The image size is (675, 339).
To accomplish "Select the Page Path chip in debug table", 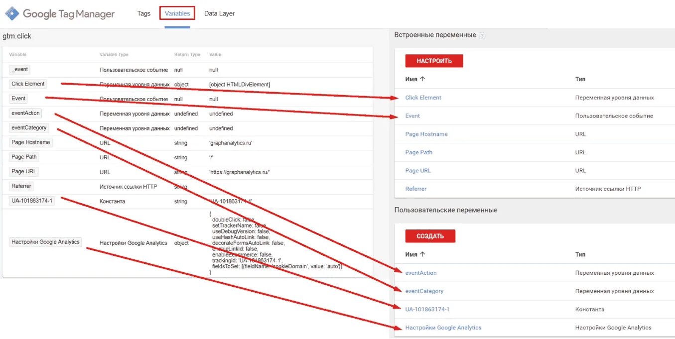I will tap(24, 157).
